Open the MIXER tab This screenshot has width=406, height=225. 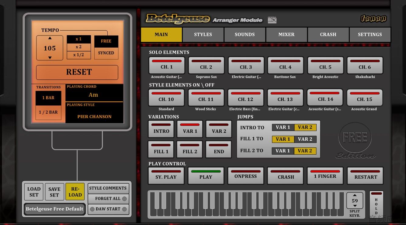click(x=286, y=35)
